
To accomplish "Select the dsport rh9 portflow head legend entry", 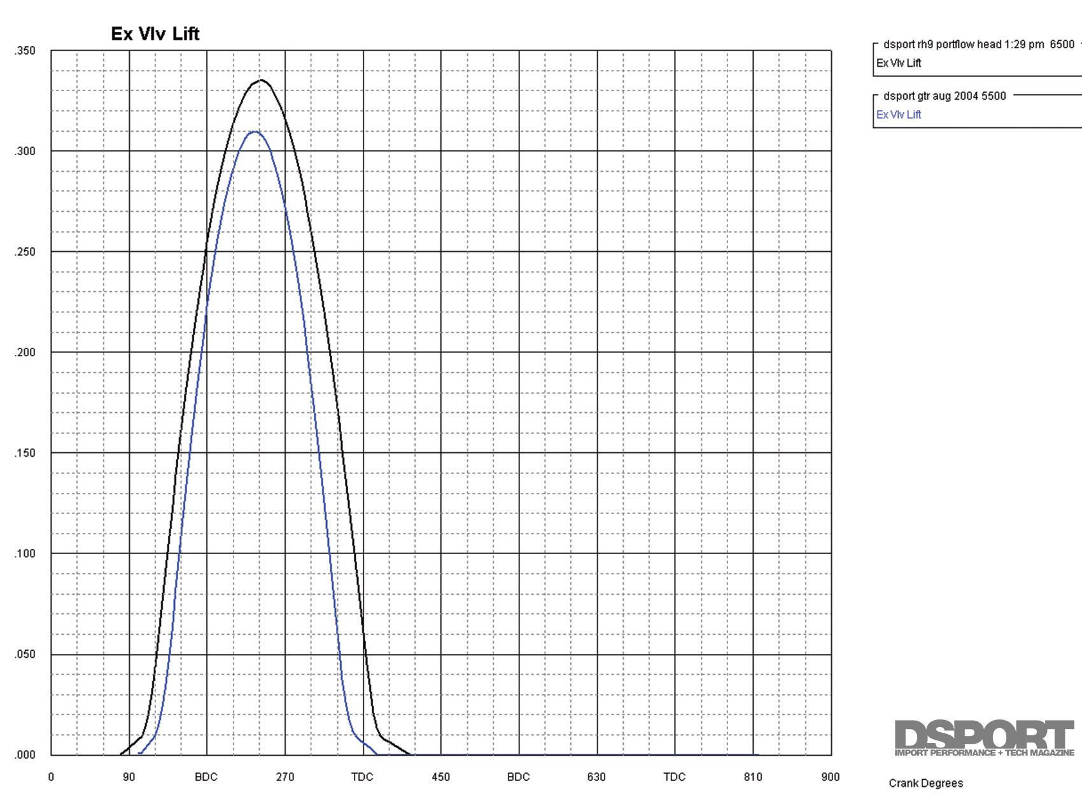I will tap(978, 45).
